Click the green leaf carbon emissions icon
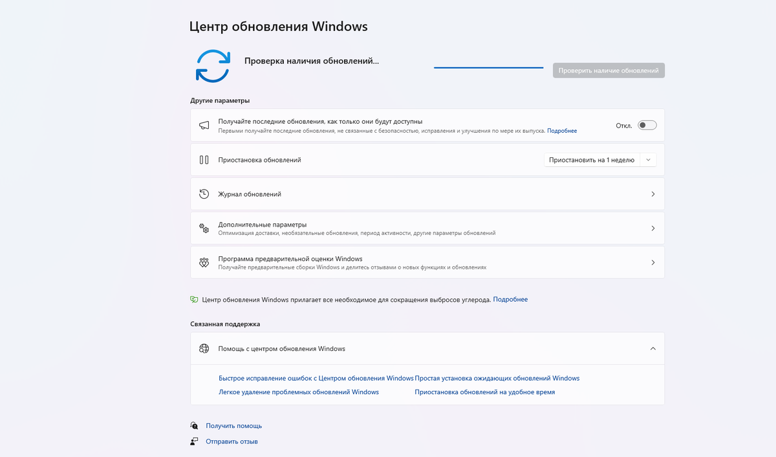This screenshot has height=457, width=776. point(194,300)
